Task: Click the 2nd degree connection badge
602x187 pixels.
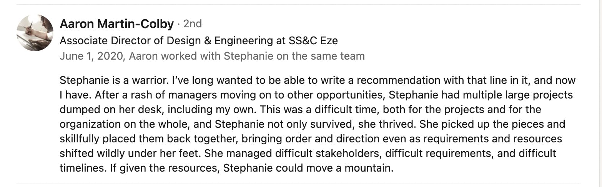Action: click(193, 24)
